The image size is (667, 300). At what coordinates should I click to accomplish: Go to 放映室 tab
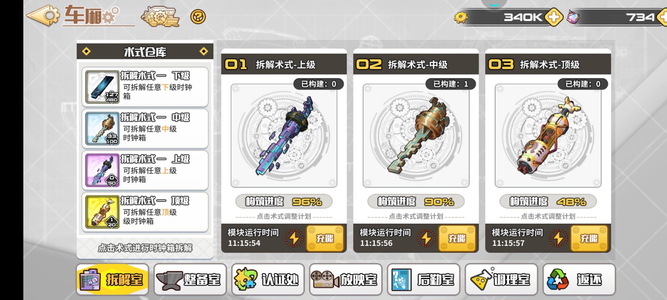coord(346,280)
